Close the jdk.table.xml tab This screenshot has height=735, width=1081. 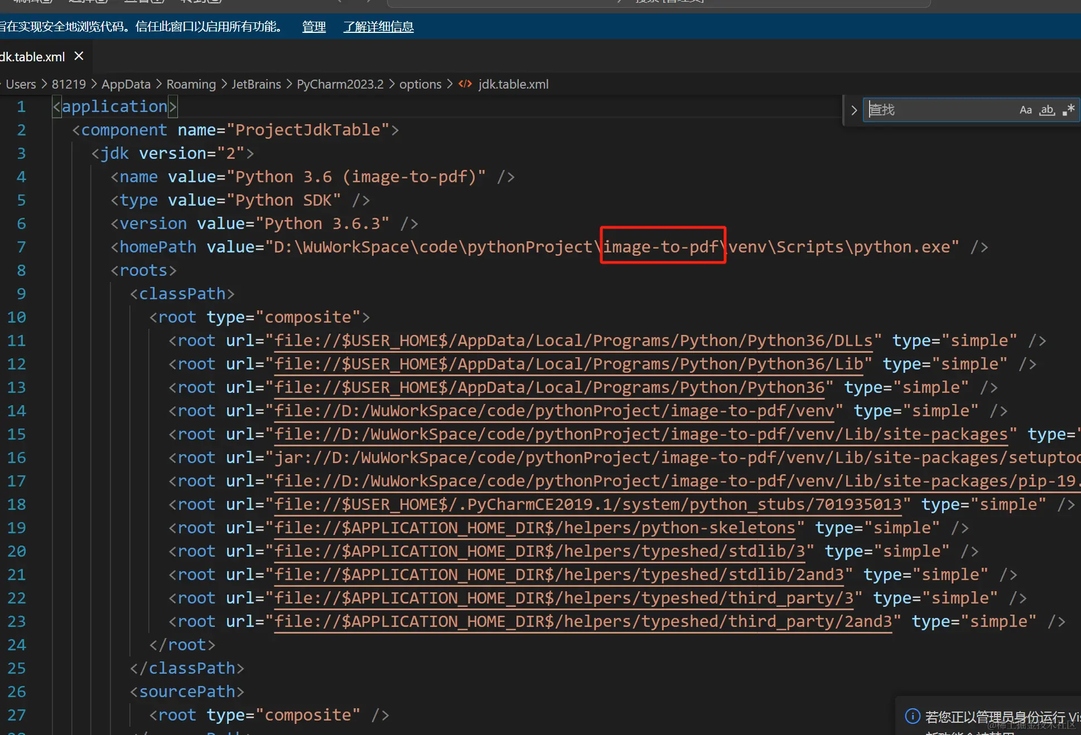tap(79, 56)
